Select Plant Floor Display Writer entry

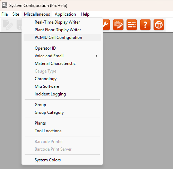[62, 30]
